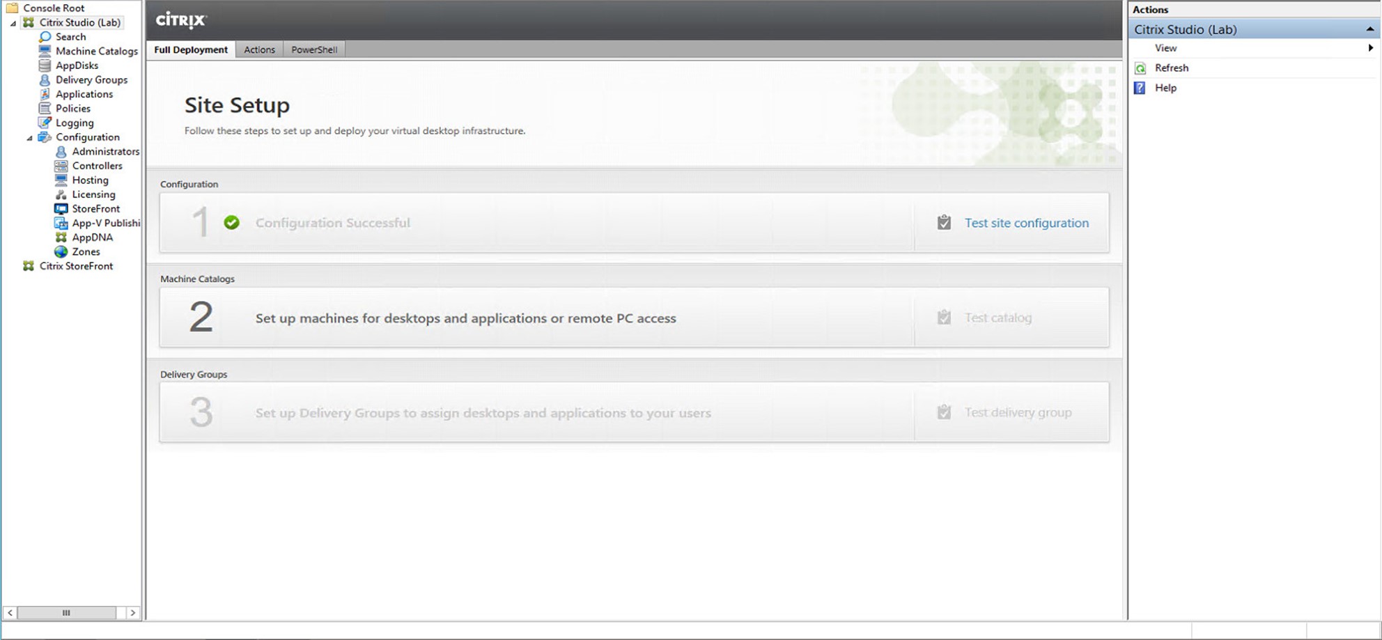
Task: Switch to the Actions tab
Action: pyautogui.click(x=259, y=49)
